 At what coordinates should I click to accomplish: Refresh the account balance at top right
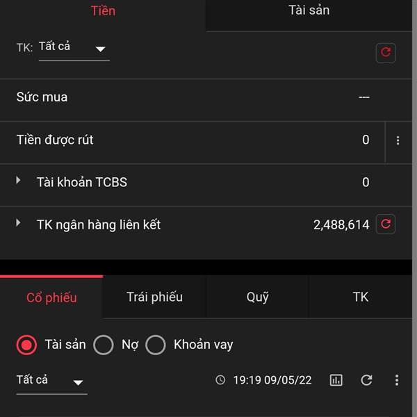tap(386, 53)
